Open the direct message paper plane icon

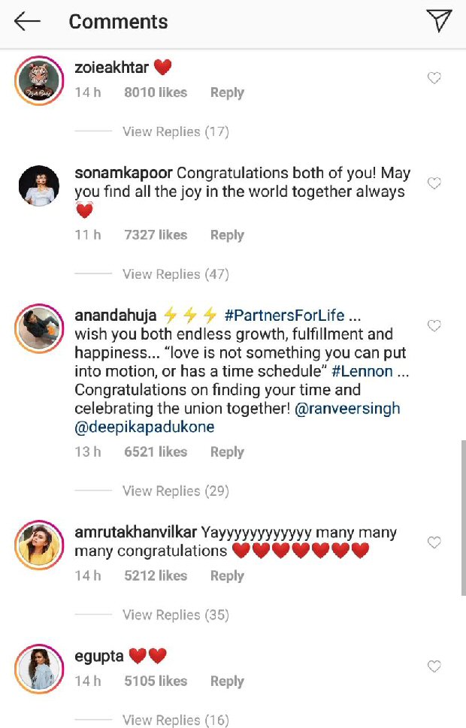pyautogui.click(x=439, y=22)
